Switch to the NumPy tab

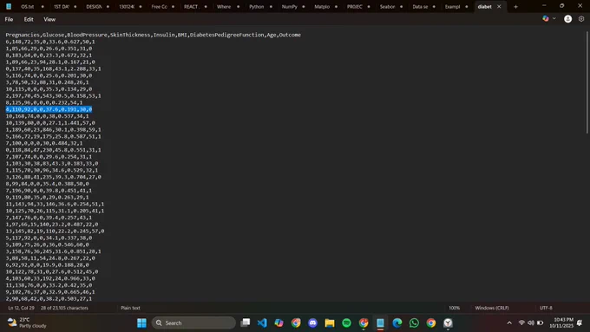[289, 7]
